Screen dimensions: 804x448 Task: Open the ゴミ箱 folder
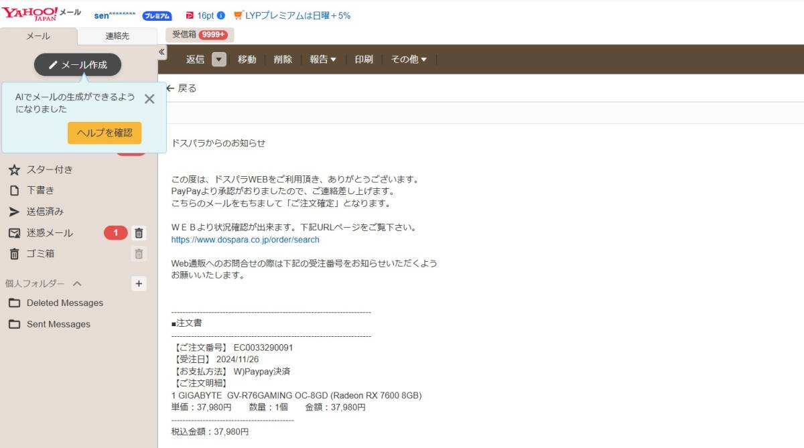tap(41, 254)
